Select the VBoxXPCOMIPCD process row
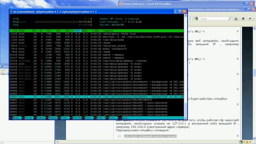Image resolution: width=256 pixels, height=144 pixels. point(97,100)
